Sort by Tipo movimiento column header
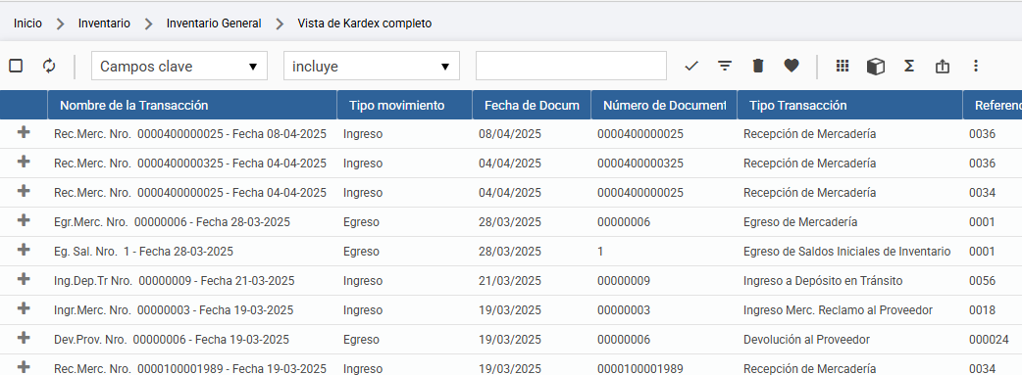The image size is (1022, 375). point(405,106)
